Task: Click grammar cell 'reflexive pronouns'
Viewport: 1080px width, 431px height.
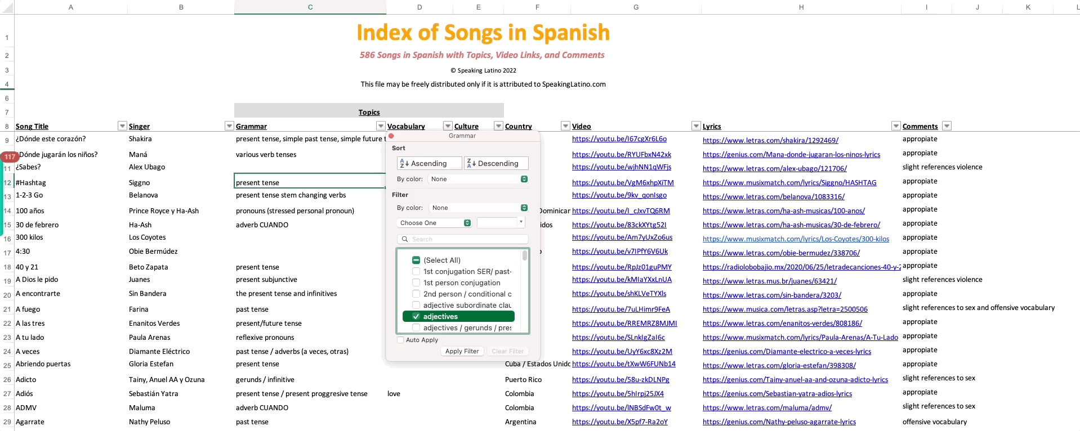Action: pyautogui.click(x=265, y=338)
